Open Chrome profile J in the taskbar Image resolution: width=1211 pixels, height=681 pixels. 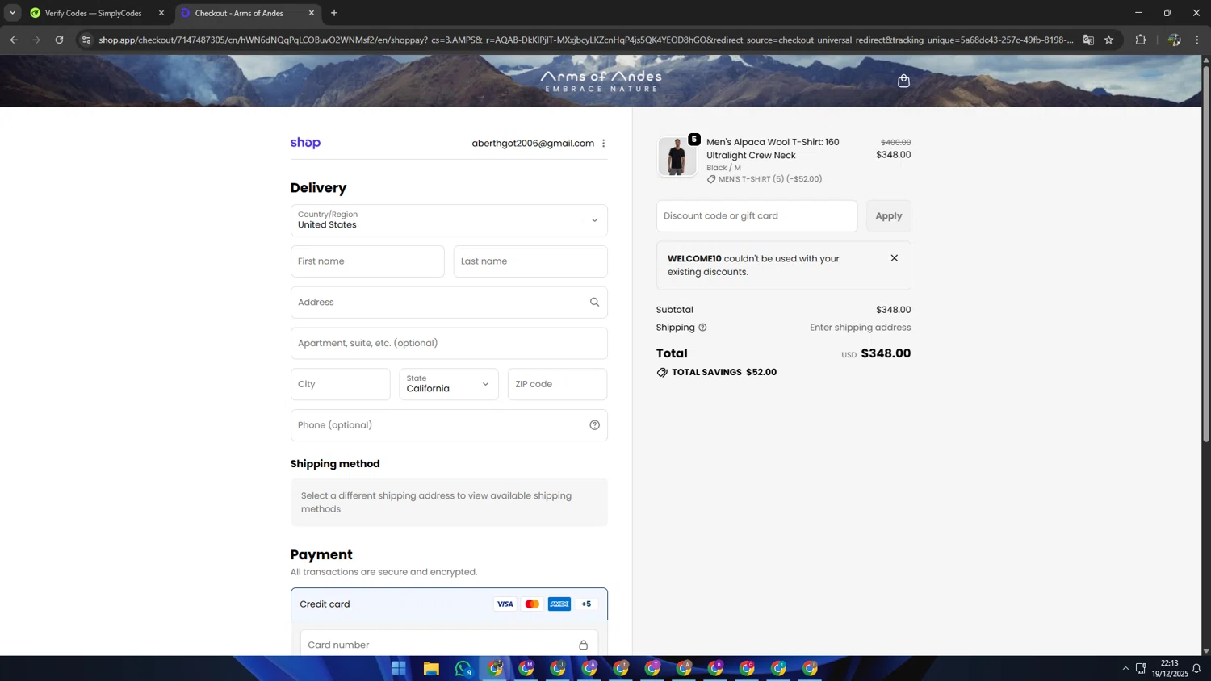(558, 668)
